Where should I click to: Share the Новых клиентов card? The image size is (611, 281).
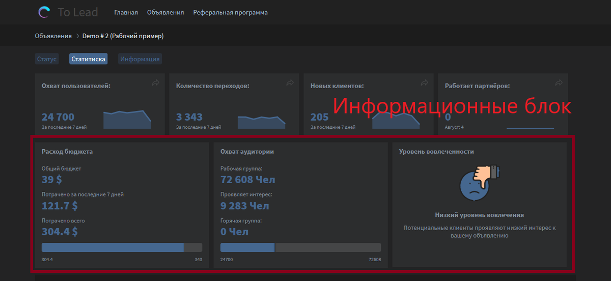coord(425,82)
